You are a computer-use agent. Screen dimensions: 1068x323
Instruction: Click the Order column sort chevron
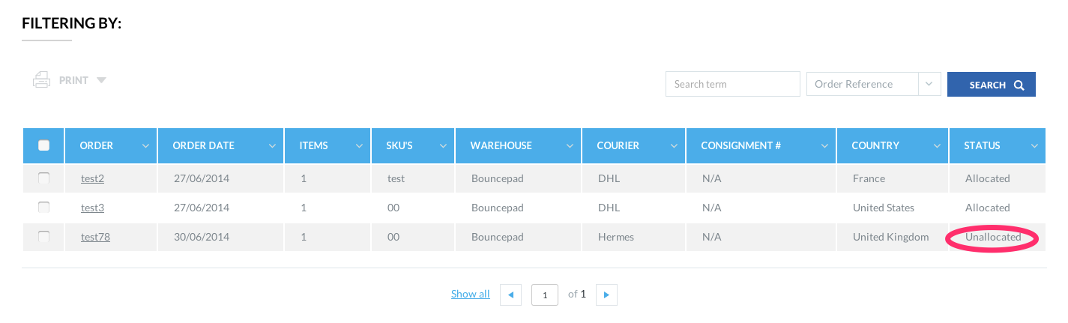(x=145, y=146)
